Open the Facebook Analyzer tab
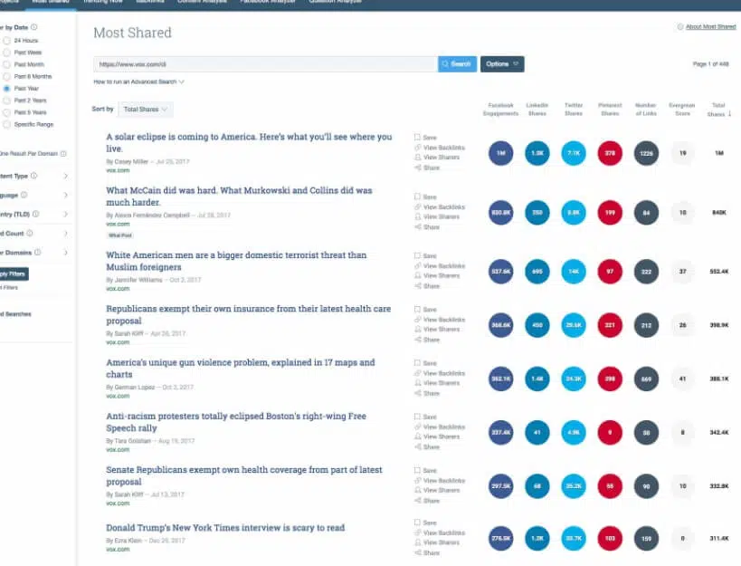This screenshot has height=566, width=741. pyautogui.click(x=266, y=3)
